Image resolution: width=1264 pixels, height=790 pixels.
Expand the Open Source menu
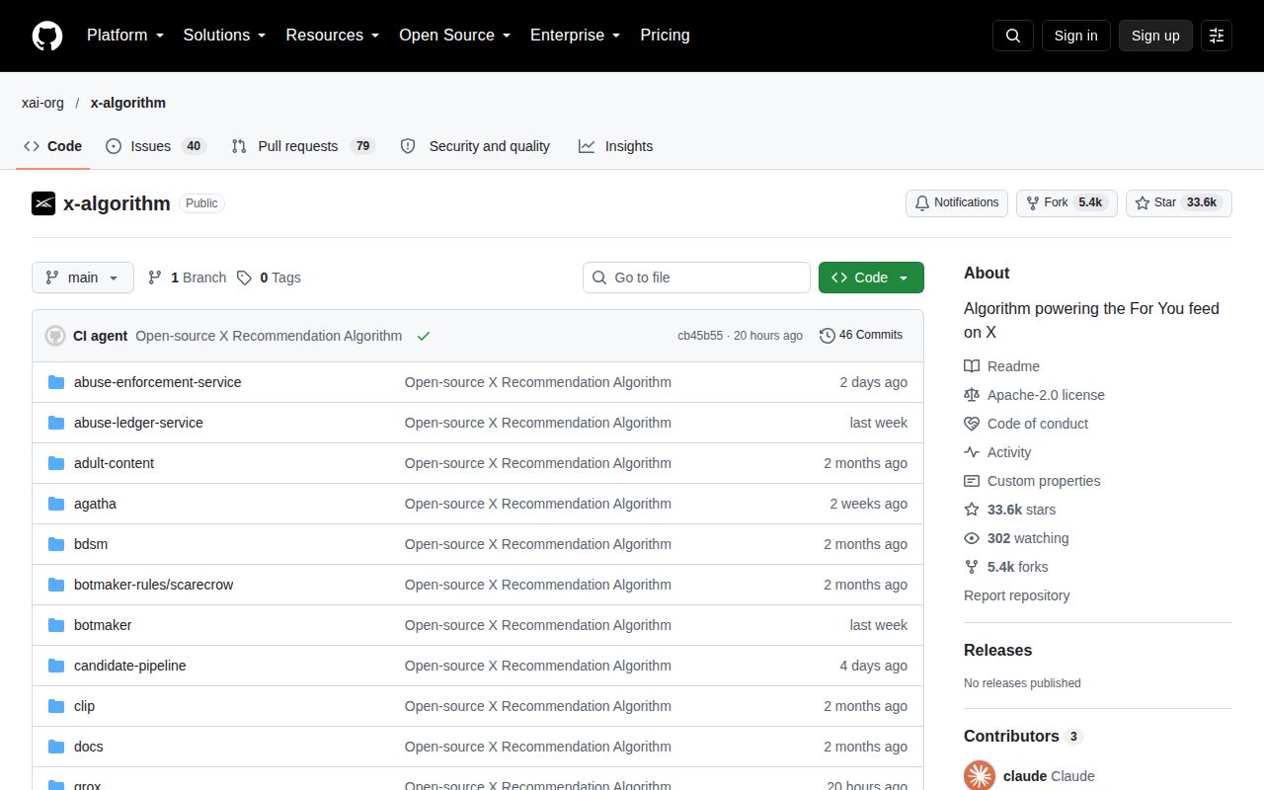(454, 36)
